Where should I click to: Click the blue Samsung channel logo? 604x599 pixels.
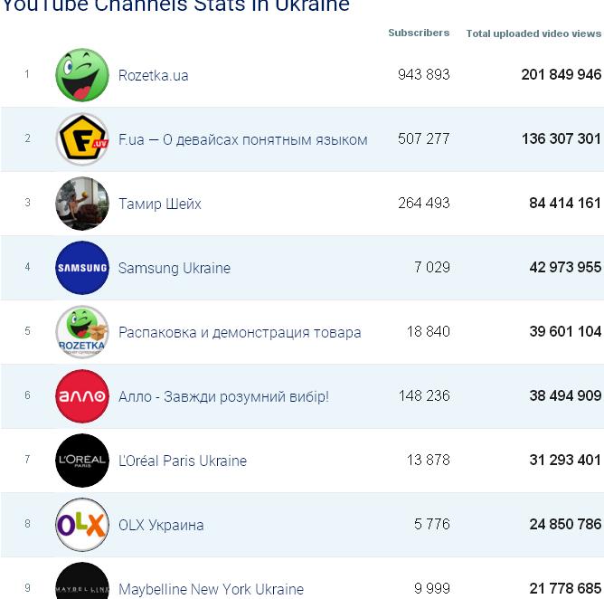82,268
